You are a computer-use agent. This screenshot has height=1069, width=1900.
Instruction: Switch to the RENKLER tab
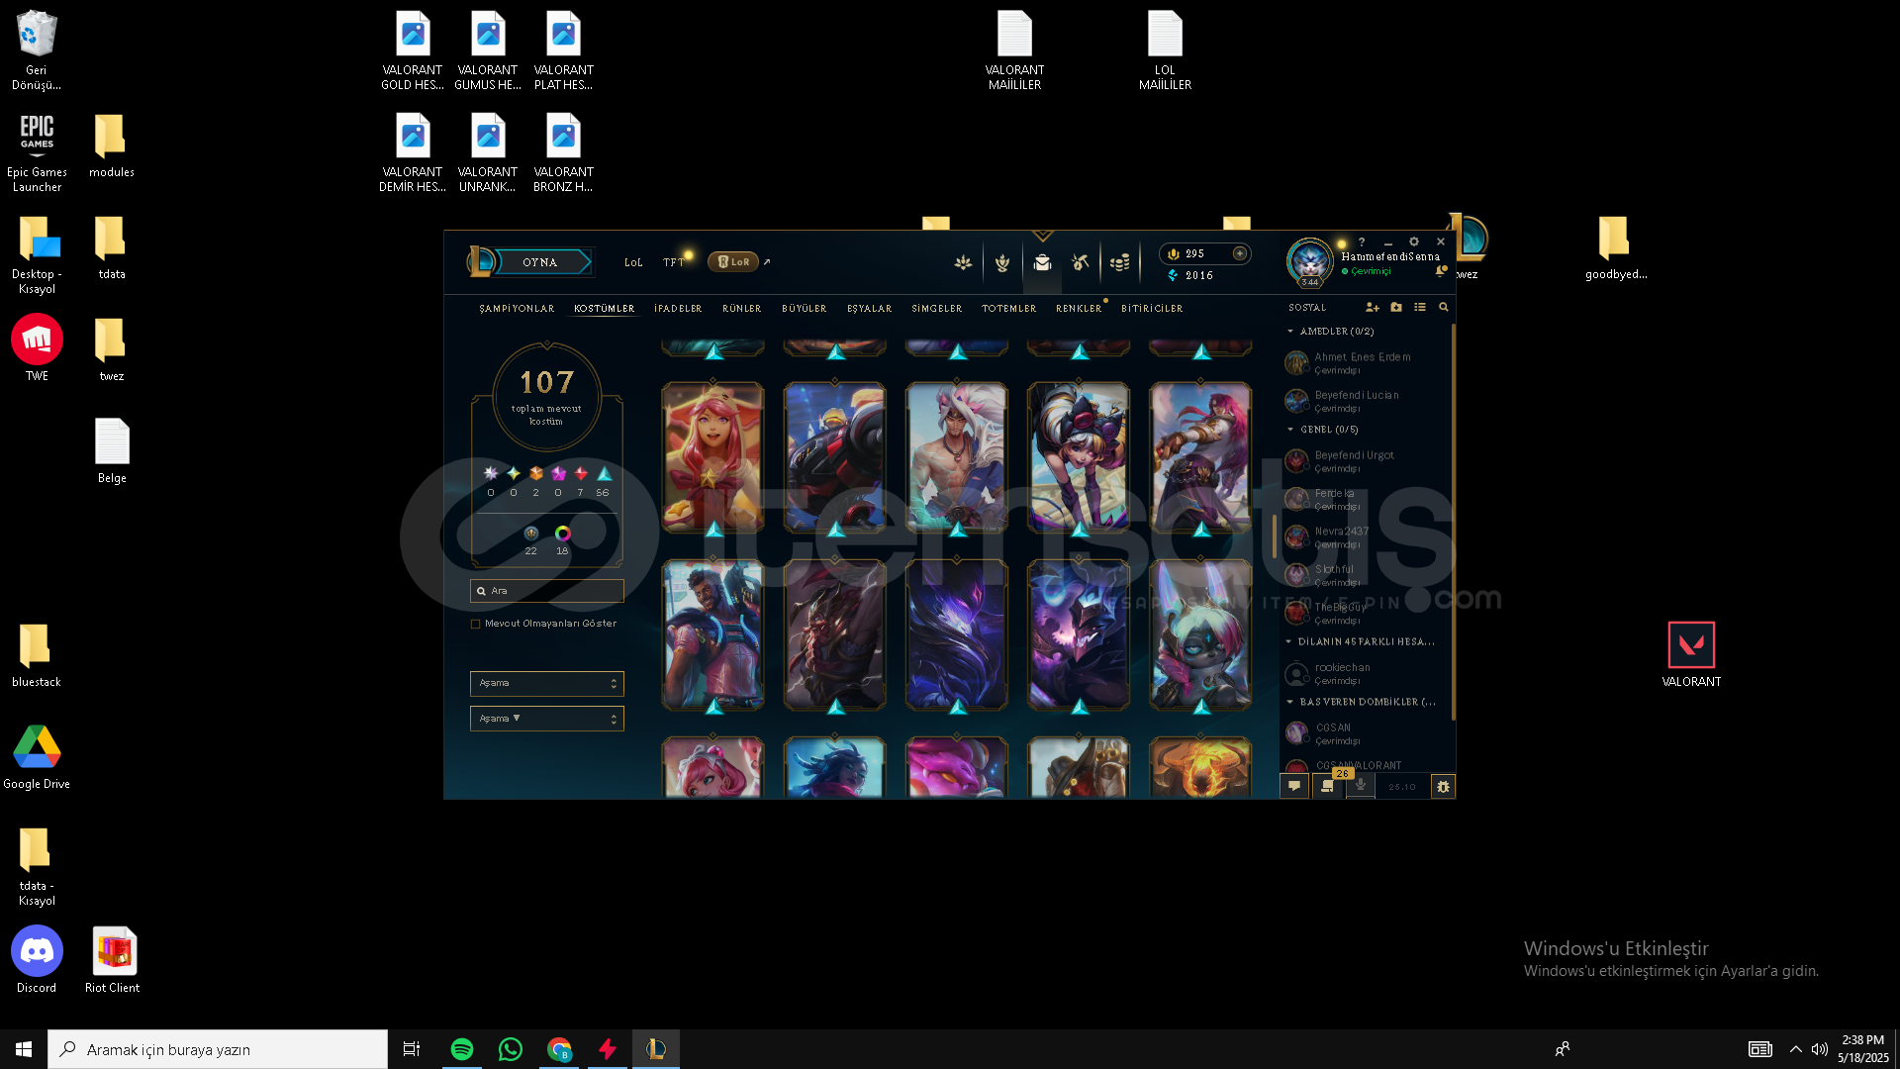(x=1079, y=309)
